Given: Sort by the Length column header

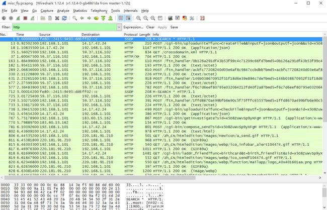Looking at the screenshot, I should 145,35.
